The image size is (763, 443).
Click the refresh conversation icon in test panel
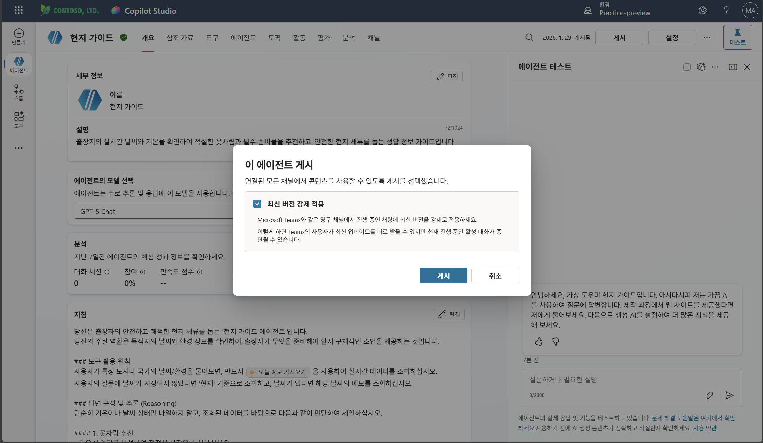click(x=701, y=67)
